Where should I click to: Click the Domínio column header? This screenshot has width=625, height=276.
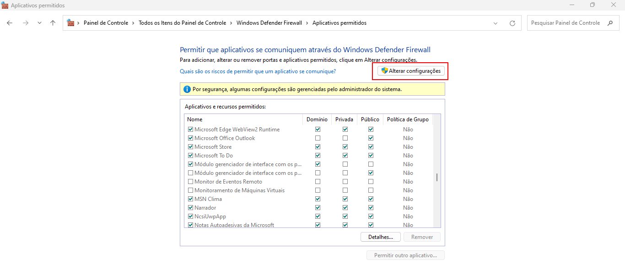pos(317,119)
